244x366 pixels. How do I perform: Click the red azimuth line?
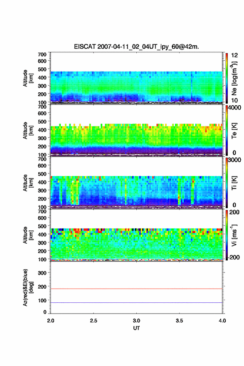pos(136,289)
